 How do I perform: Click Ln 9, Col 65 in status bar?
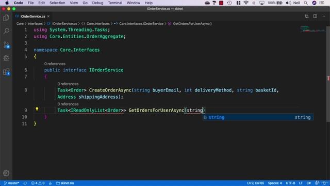[256, 183]
